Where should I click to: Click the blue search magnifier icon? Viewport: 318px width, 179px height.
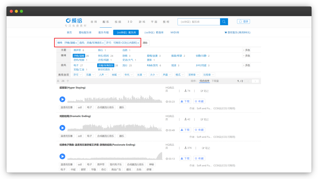click(224, 21)
